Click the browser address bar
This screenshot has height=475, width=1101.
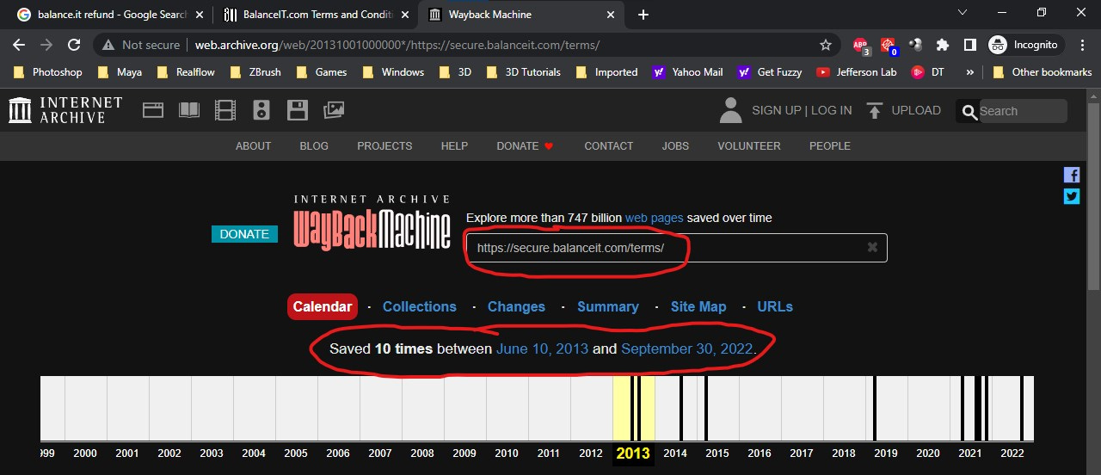click(467, 45)
